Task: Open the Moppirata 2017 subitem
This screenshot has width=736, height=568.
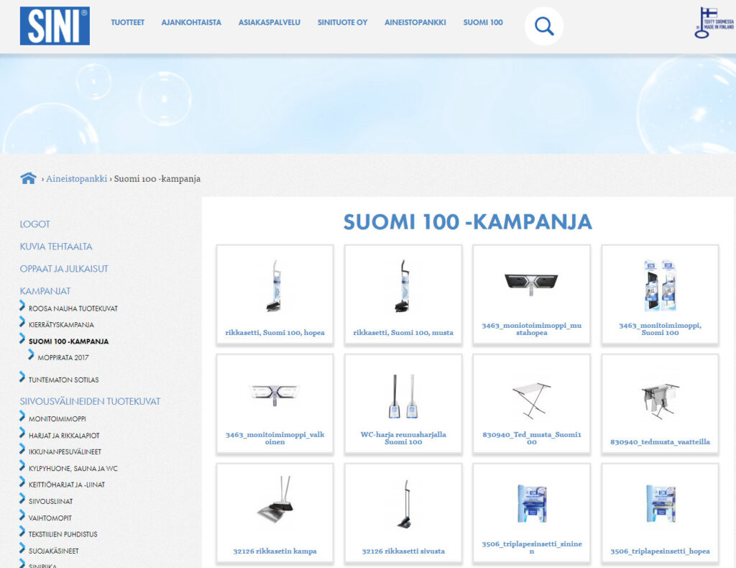Action: (63, 358)
